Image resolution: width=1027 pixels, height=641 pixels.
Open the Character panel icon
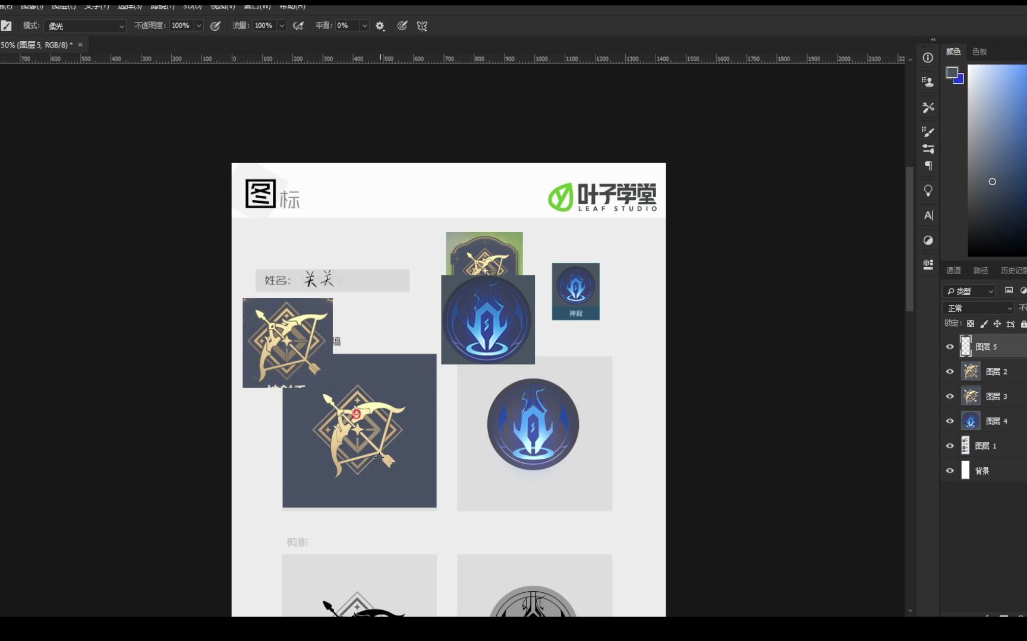(928, 215)
